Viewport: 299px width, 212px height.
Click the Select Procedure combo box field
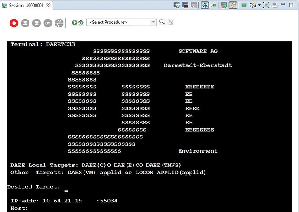click(x=121, y=22)
